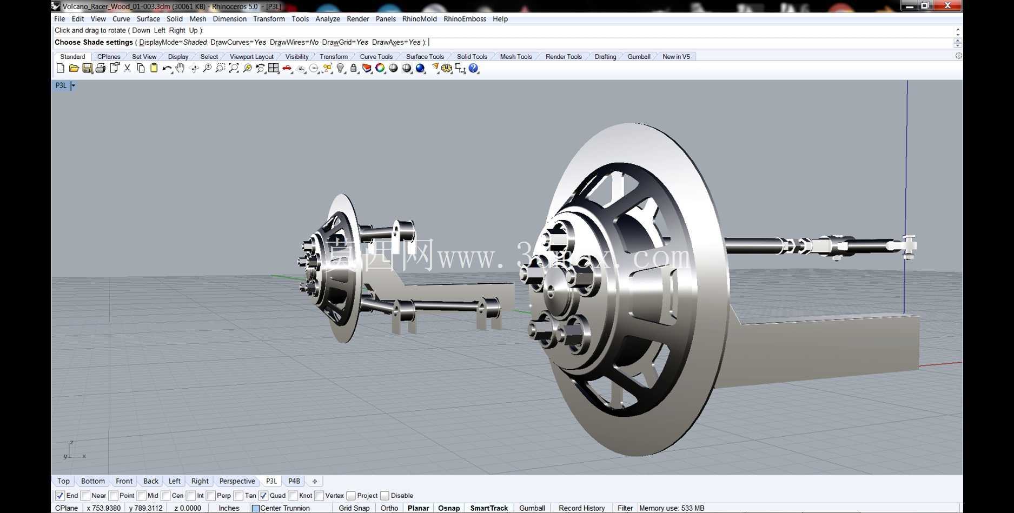
Task: Click the four viewports layout icon
Action: pos(274,68)
